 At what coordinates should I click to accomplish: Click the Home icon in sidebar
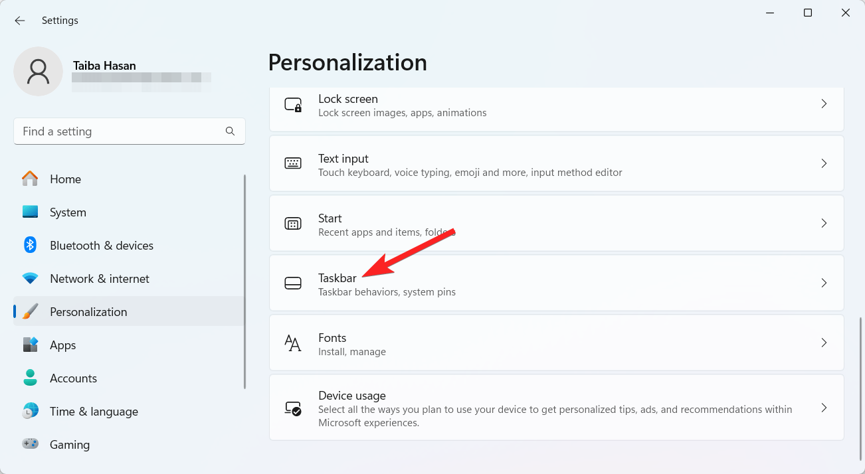click(x=30, y=179)
